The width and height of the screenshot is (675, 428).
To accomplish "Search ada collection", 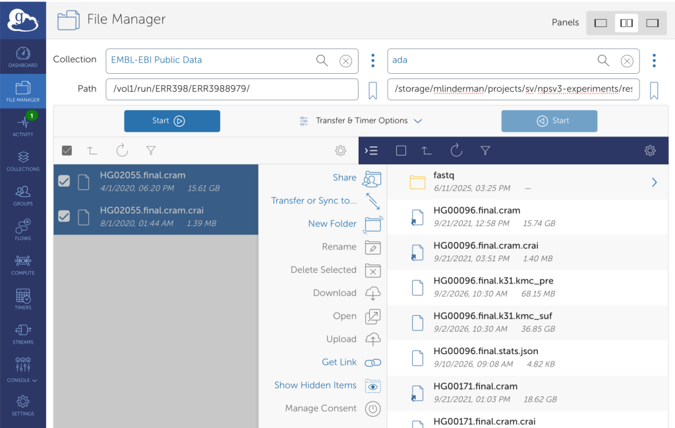I will (603, 60).
